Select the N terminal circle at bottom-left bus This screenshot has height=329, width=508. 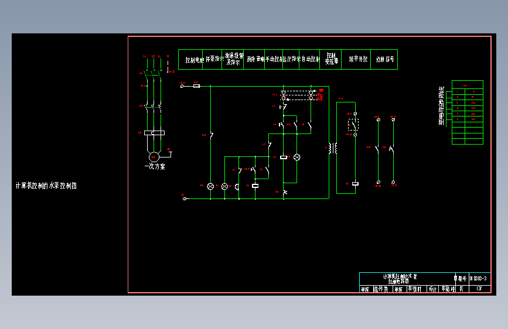(x=185, y=199)
